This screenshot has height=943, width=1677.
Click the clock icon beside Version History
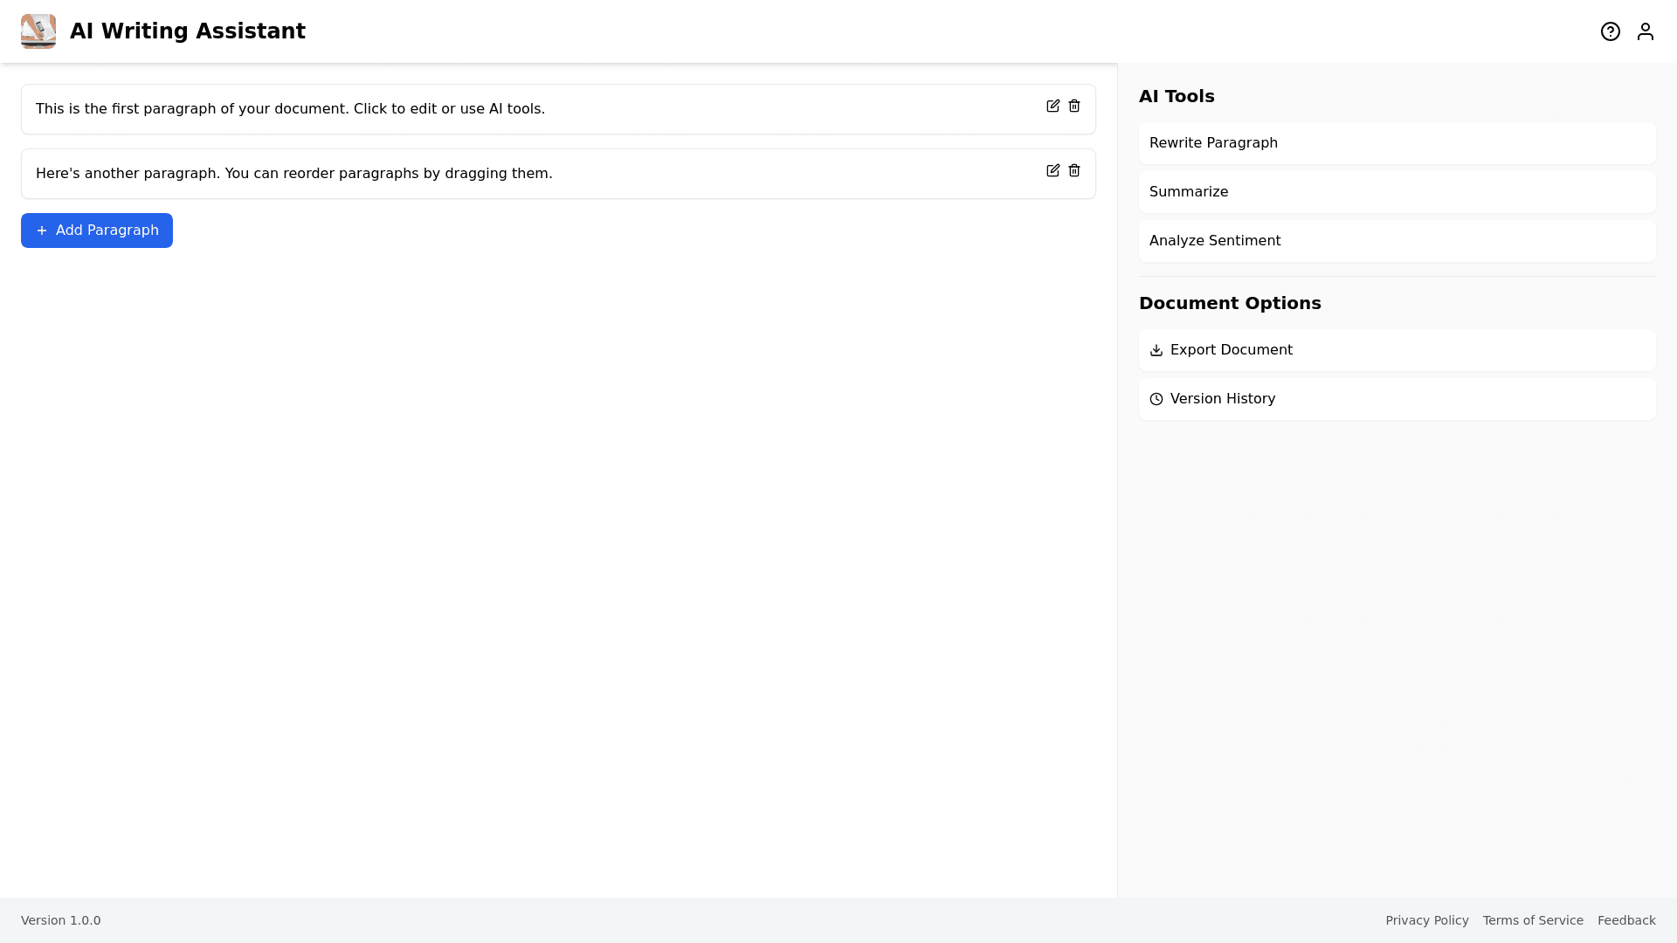pos(1156,399)
